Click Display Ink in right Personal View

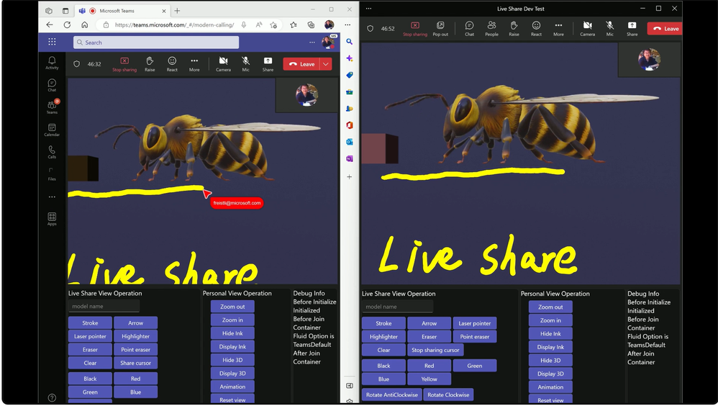pos(550,347)
